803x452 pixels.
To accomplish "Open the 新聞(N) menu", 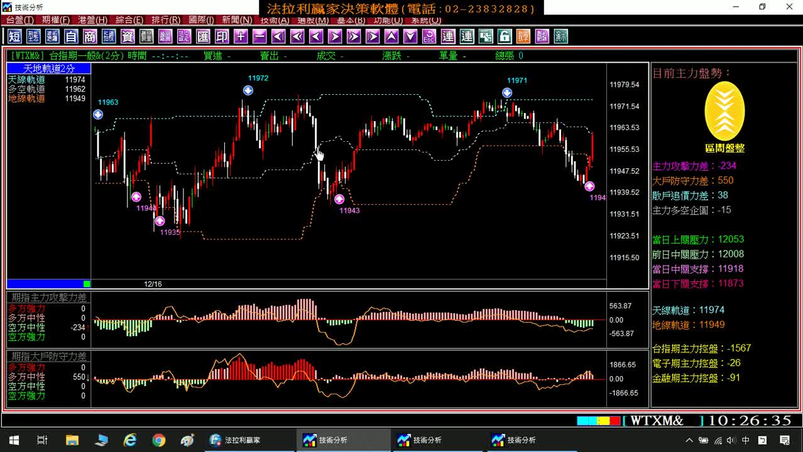I will [x=238, y=21].
